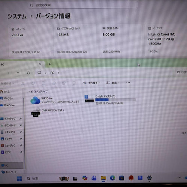Click PC in the address breadcrumb
Image resolution: width=187 pixels, height=187 pixels.
[52, 73]
